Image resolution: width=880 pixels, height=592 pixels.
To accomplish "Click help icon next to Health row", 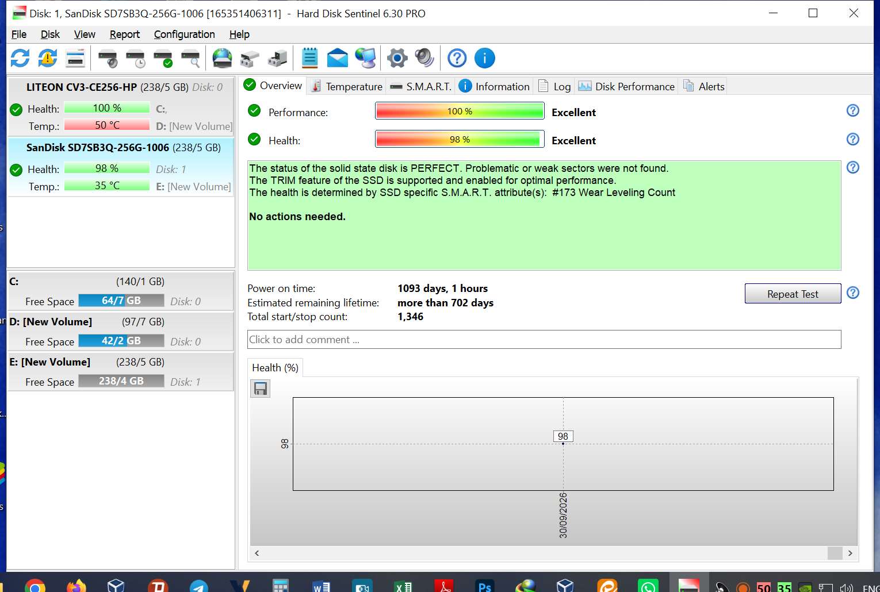I will (853, 139).
